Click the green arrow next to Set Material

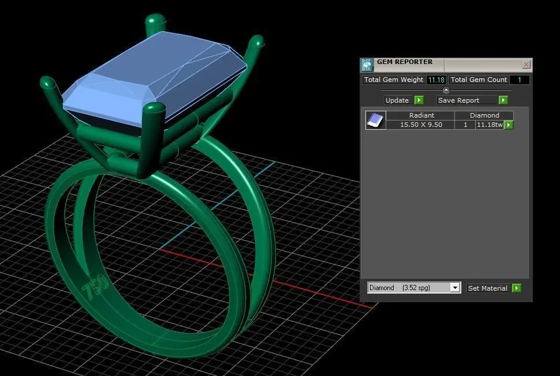point(517,288)
